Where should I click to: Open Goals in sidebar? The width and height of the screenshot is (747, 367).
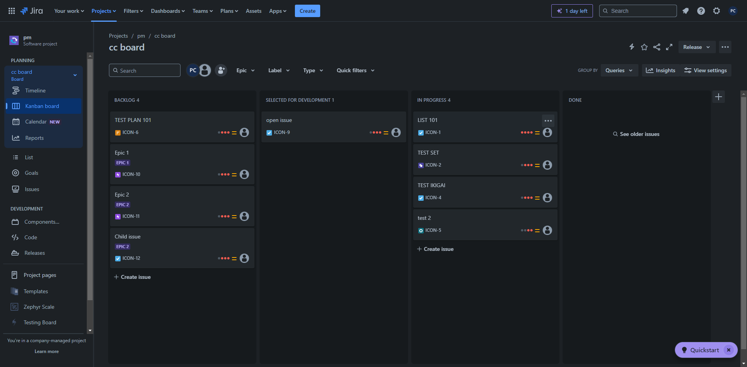tap(44, 173)
